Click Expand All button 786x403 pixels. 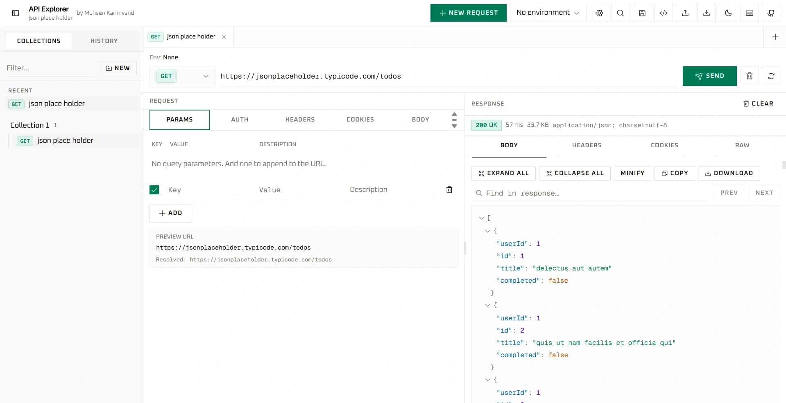tap(504, 173)
